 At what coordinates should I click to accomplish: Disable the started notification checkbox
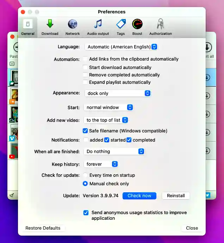click(x=107, y=140)
